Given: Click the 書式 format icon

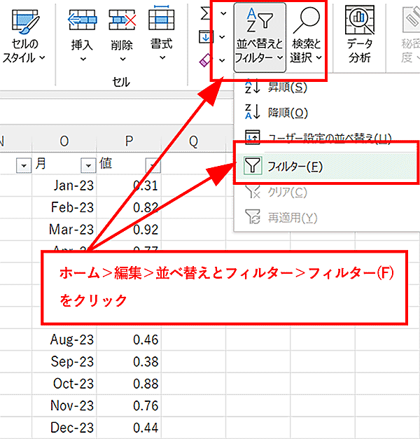Looking at the screenshot, I should [162, 21].
